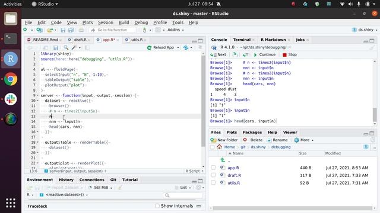Image resolution: width=380 pixels, height=213 pixels.
Task: Open the Session menu
Action: coord(106,22)
